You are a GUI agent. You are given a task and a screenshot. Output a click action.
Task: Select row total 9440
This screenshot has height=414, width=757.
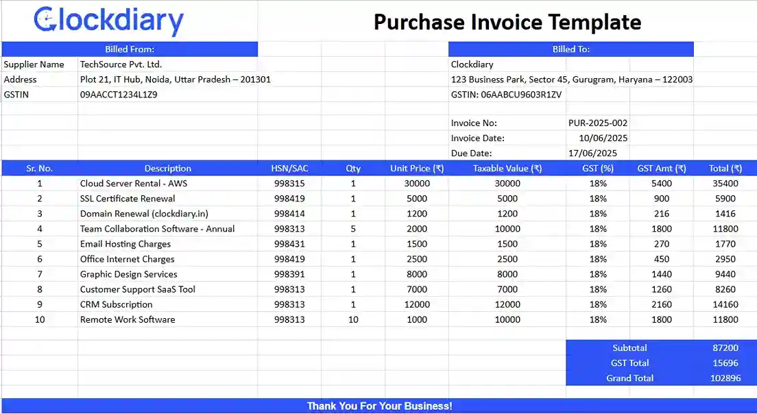[x=725, y=274]
